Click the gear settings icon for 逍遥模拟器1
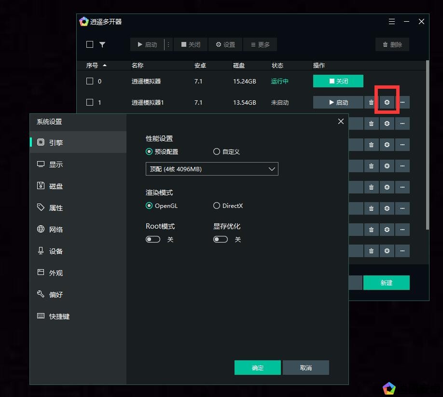The image size is (443, 397). click(387, 102)
